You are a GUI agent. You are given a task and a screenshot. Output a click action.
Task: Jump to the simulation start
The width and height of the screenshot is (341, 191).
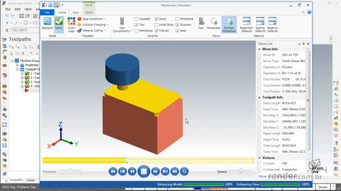pos(113,171)
